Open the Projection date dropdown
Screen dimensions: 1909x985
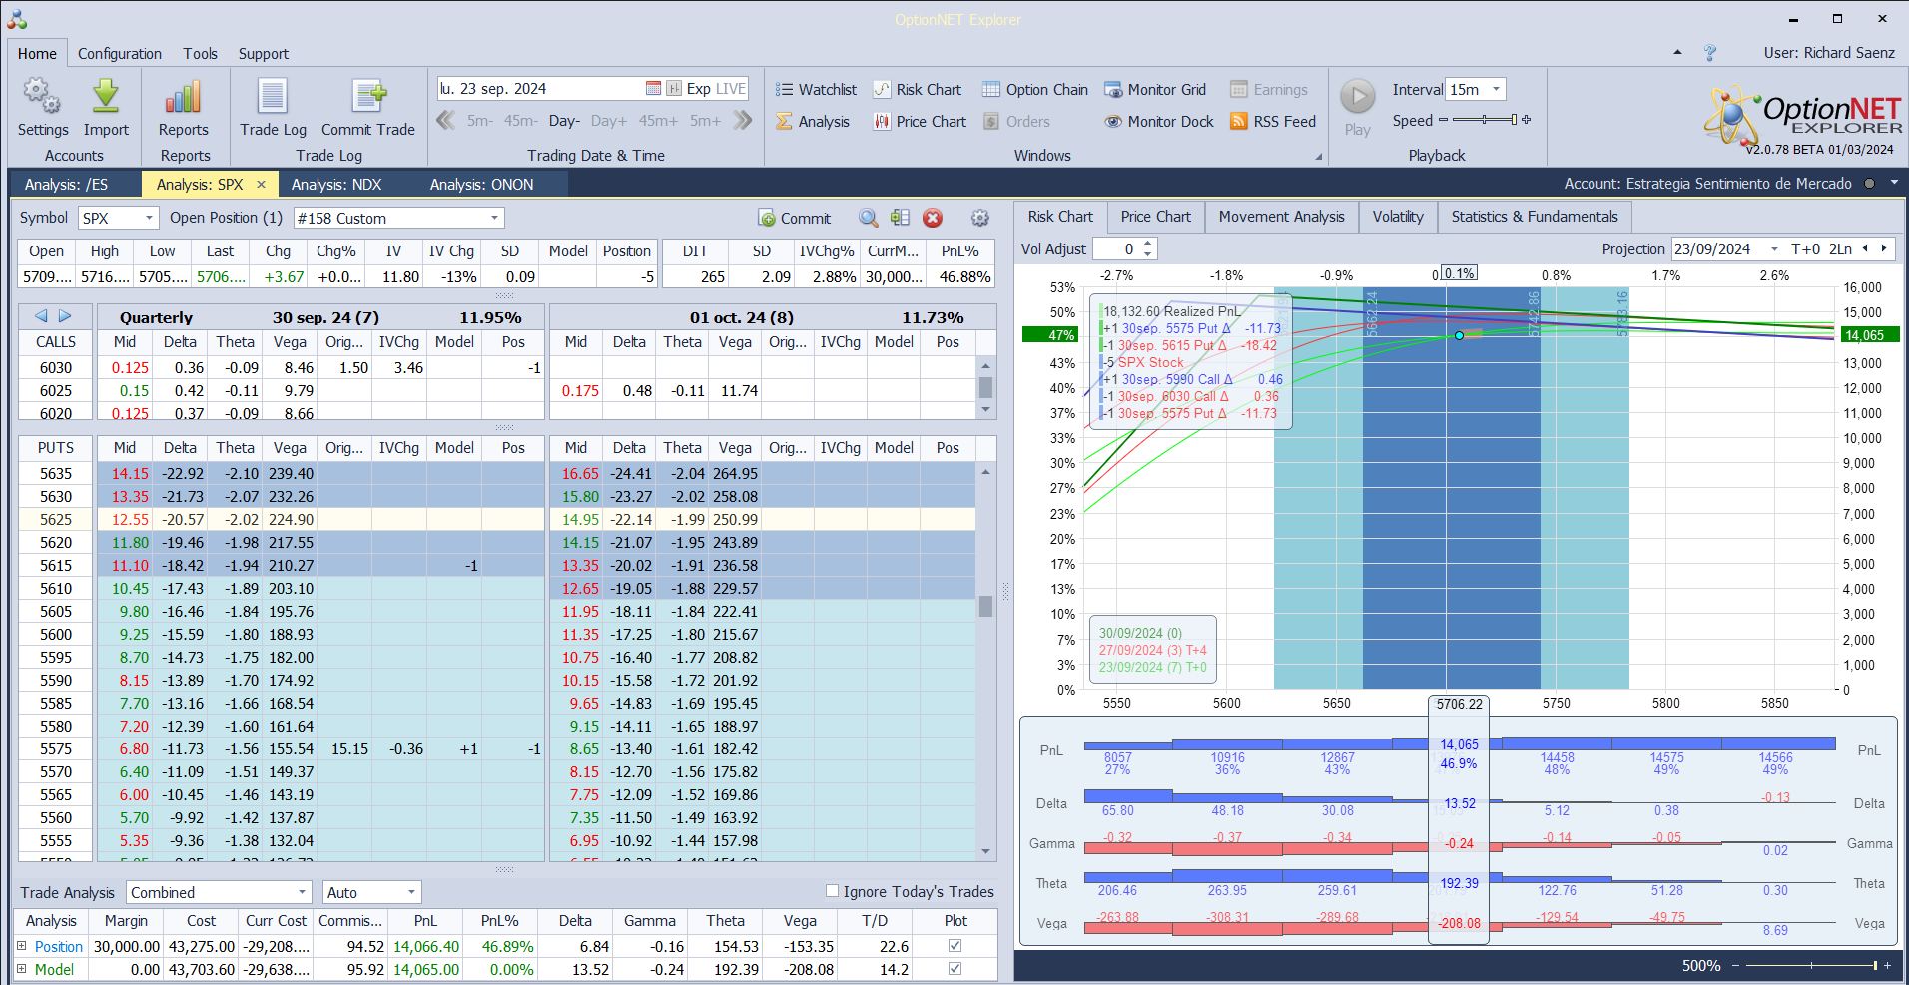[1774, 248]
